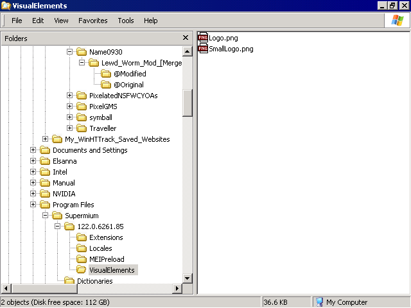Click the vertical scrollbar thumb in Folders
Screen dimensions: 411x308
(x=187, y=103)
